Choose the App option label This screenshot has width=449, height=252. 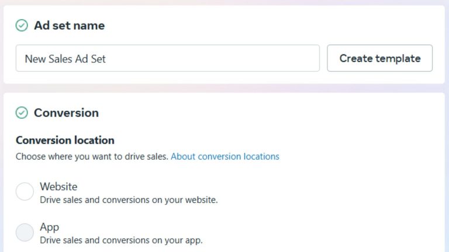tap(49, 227)
